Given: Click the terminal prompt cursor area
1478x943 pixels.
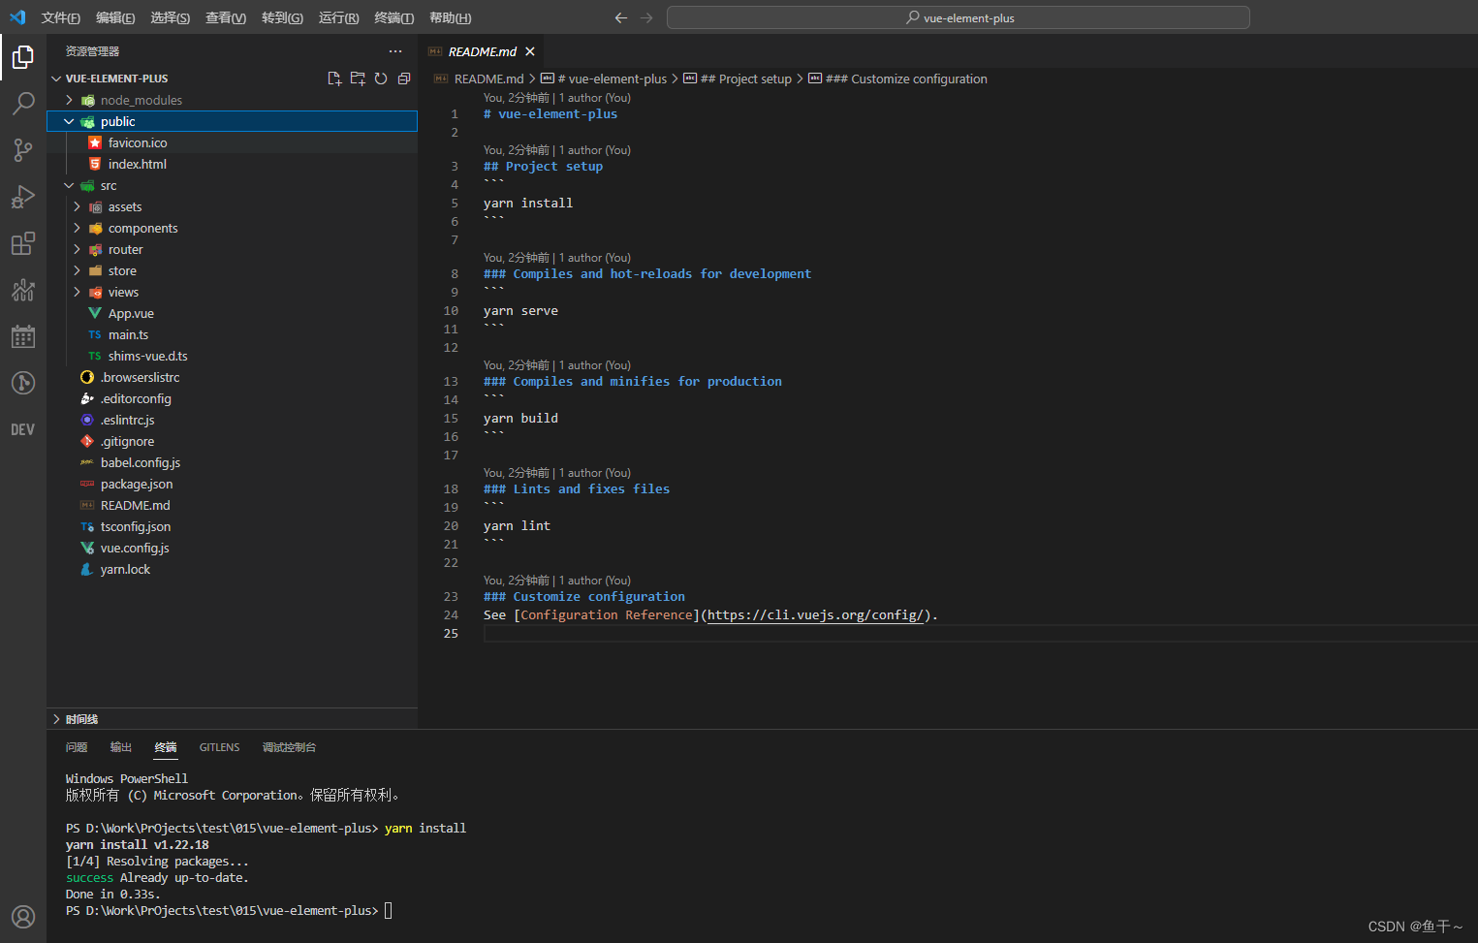Looking at the screenshot, I should pos(389,910).
